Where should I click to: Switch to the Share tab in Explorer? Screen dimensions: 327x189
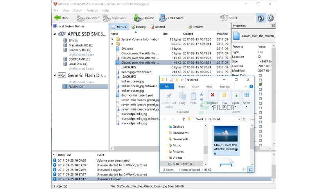(x=196, y=87)
